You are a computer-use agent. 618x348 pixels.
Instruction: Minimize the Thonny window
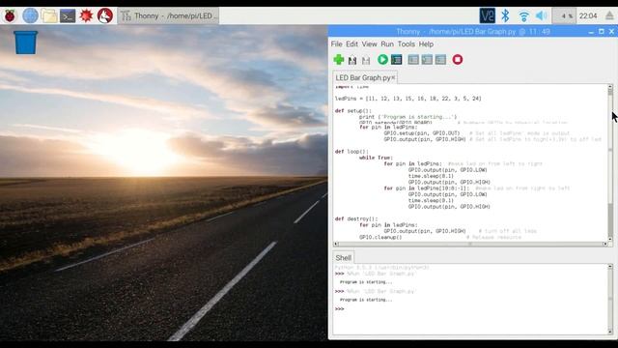pos(591,32)
